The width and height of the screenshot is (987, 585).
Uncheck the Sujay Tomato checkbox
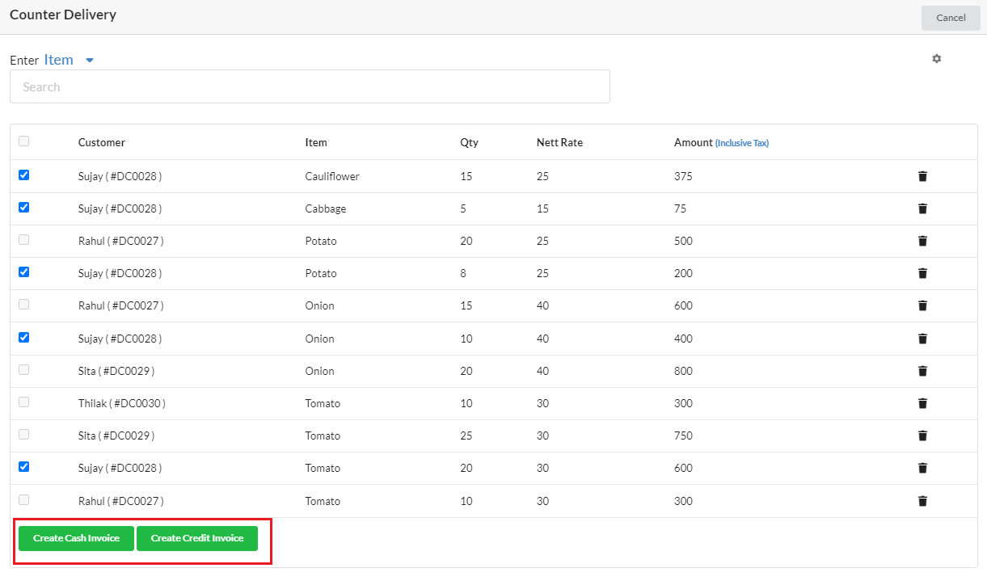click(x=24, y=466)
